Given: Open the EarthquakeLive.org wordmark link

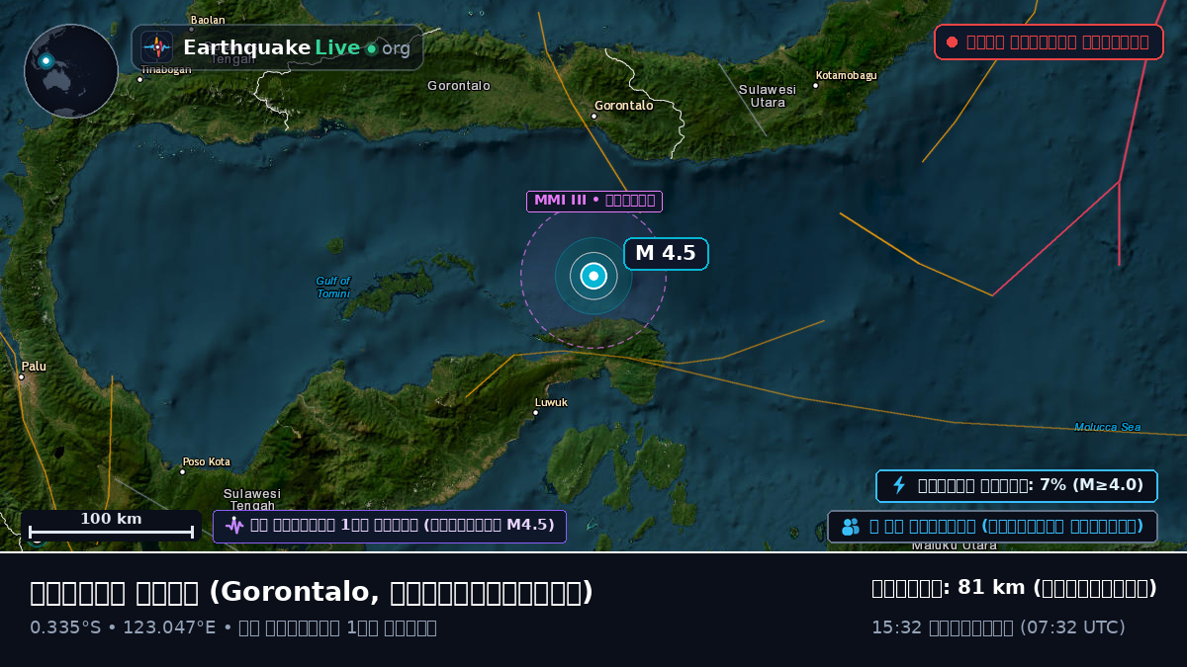Looking at the screenshot, I should point(297,47).
